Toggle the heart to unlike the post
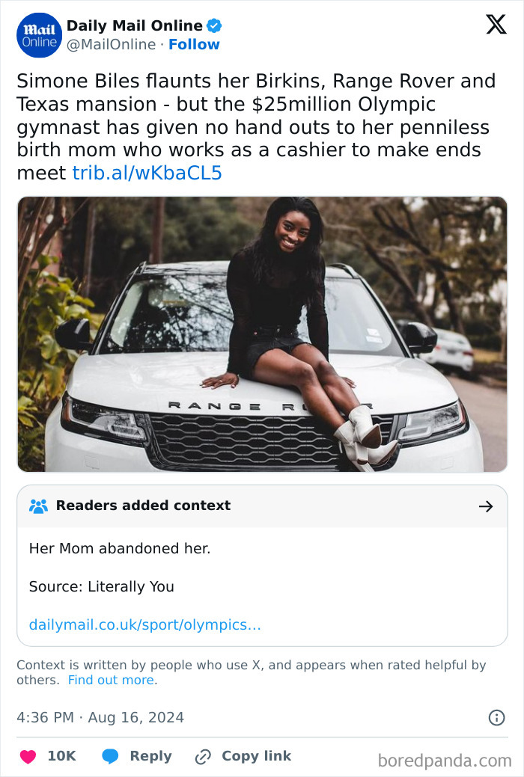 (x=28, y=756)
